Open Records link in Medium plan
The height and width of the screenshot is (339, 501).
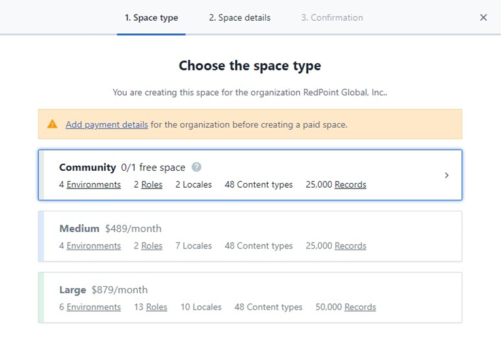pos(350,246)
